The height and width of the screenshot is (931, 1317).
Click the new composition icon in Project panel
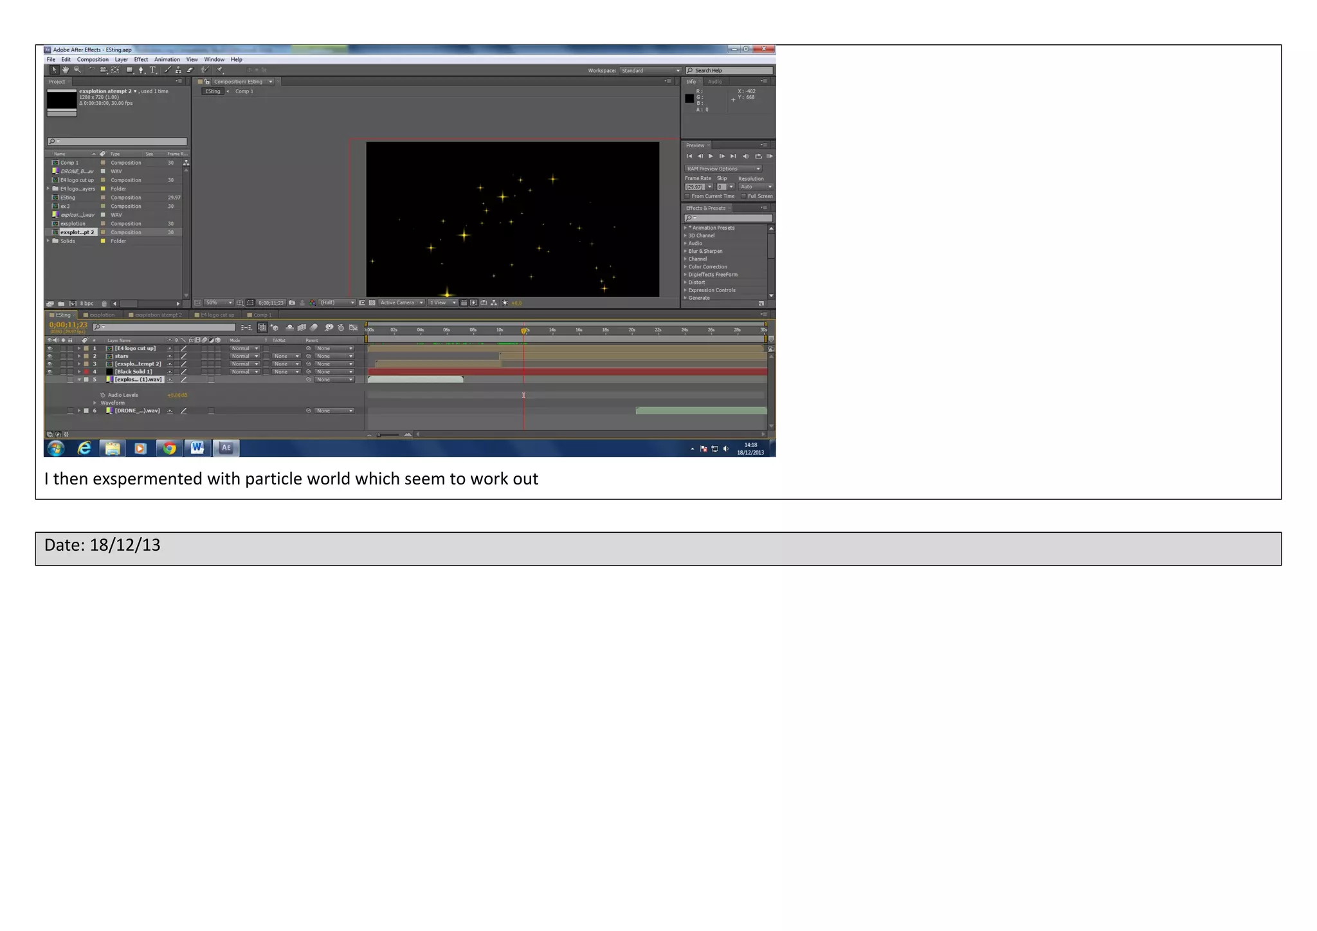click(73, 304)
